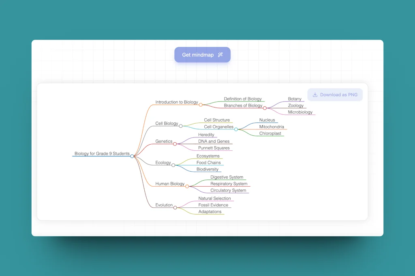Screen dimensions: 415x276
Task: Select the Mitochondria node
Action: 272,126
